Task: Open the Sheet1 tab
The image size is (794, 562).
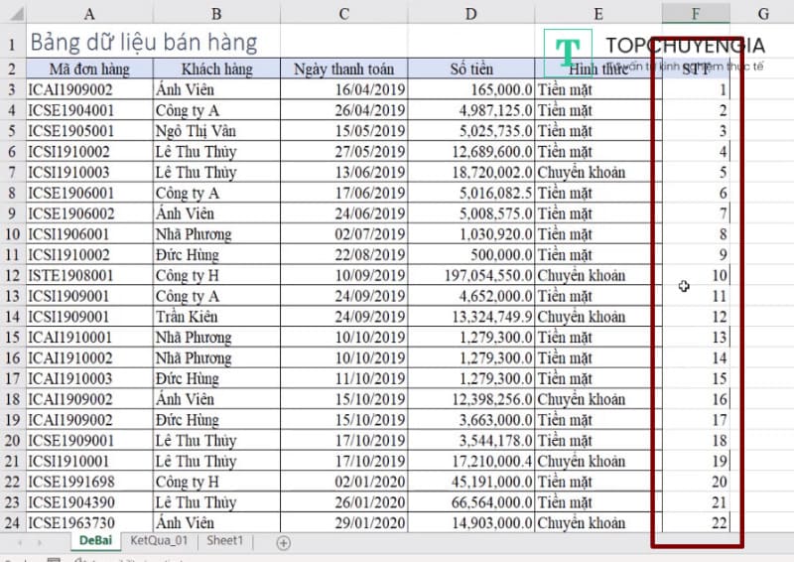Action: pos(224,541)
